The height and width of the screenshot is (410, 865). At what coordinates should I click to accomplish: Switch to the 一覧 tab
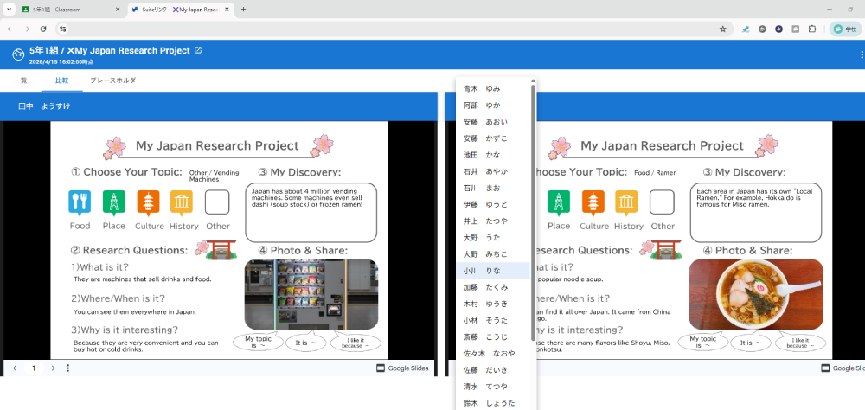21,80
